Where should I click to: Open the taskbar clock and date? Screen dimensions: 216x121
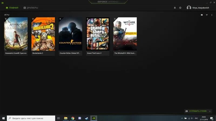coord(204,118)
